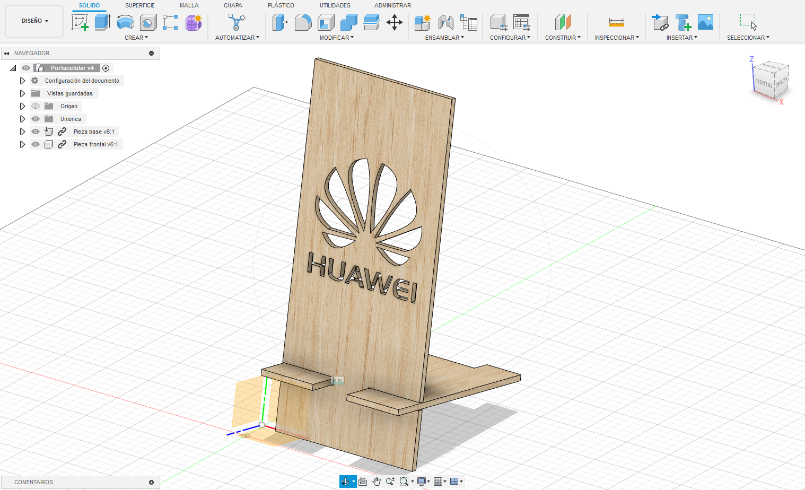Toggle visibility of Portacelular v4 root

pyautogui.click(x=26, y=68)
